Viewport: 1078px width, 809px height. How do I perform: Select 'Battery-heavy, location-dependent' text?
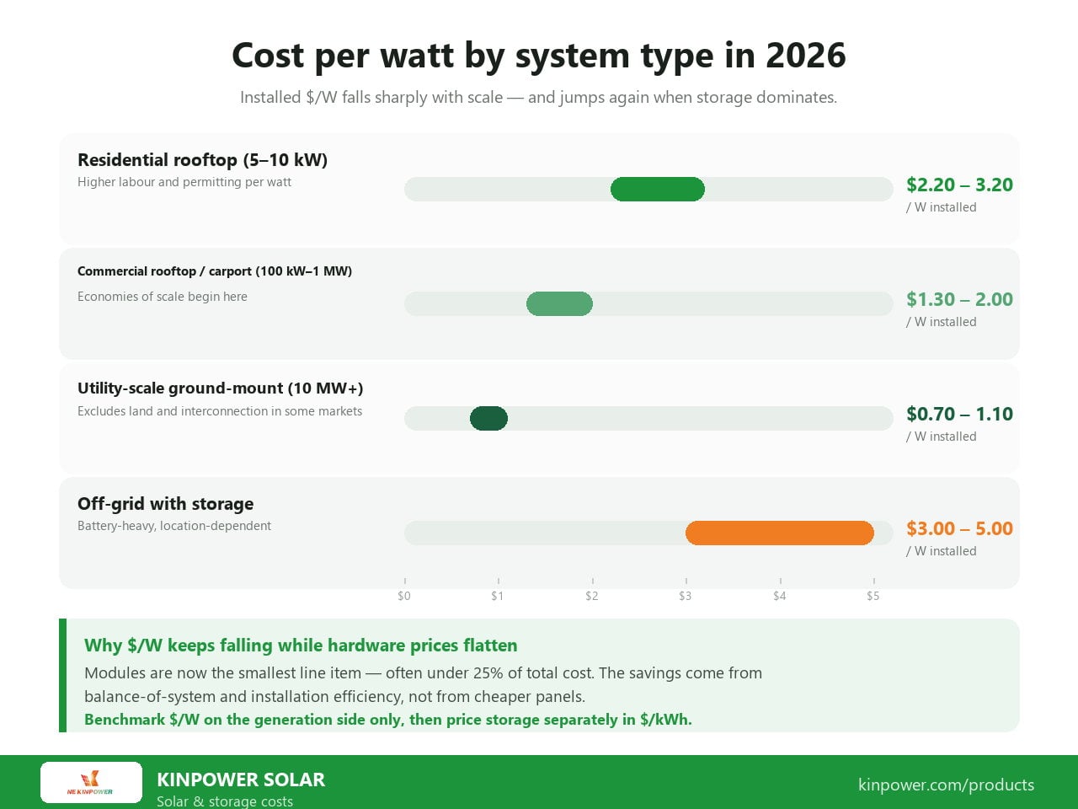click(x=174, y=526)
